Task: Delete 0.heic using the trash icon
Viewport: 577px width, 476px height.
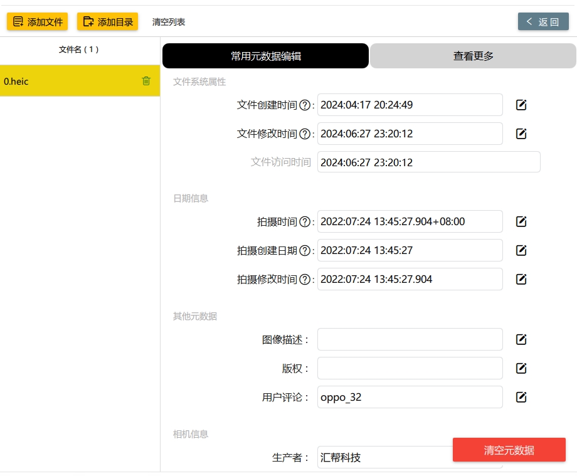Action: coord(146,81)
